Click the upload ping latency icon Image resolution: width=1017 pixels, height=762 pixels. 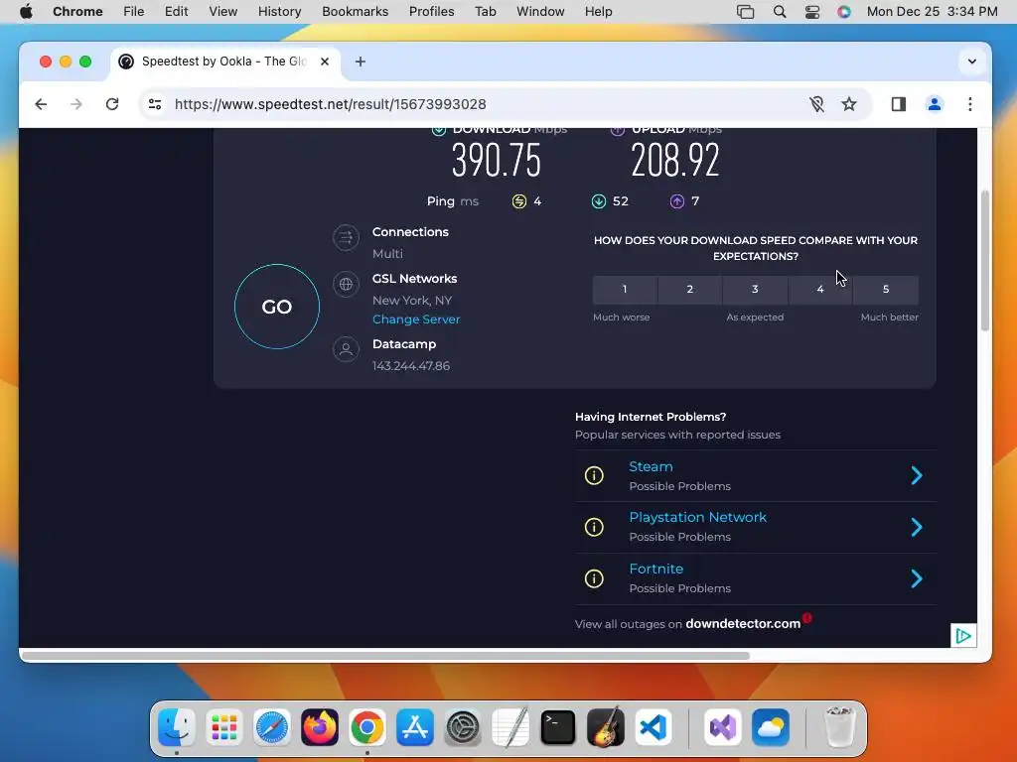pos(677,201)
